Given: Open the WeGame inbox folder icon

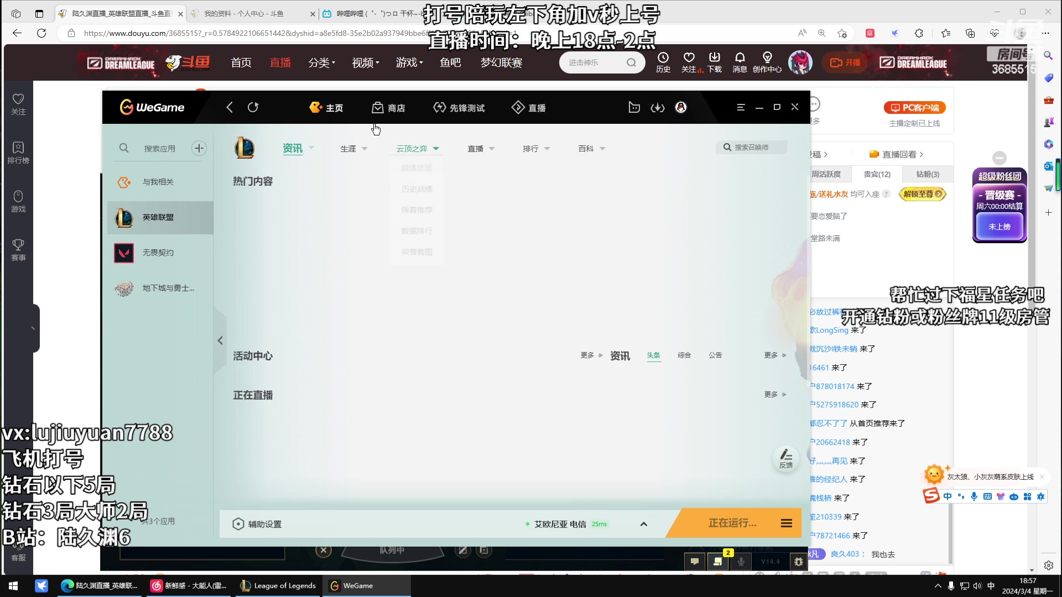Looking at the screenshot, I should point(634,107).
